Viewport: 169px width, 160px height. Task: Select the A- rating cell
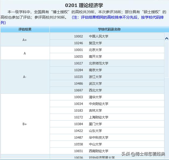coord(25,77)
